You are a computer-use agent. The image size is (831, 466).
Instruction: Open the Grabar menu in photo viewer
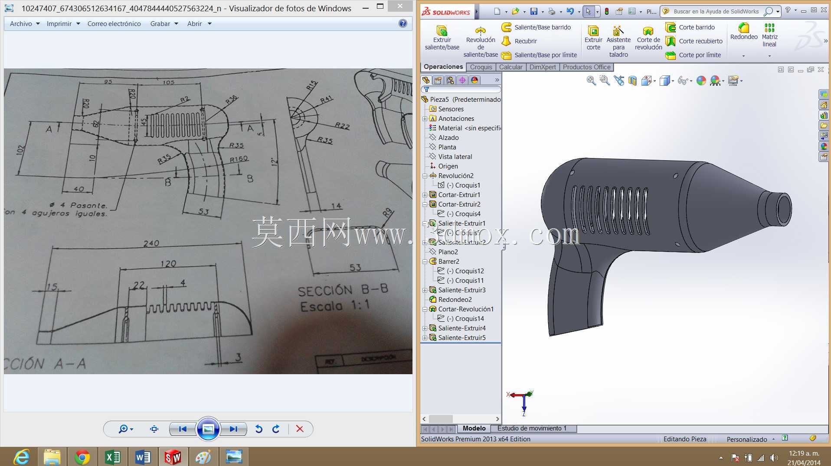pyautogui.click(x=164, y=24)
